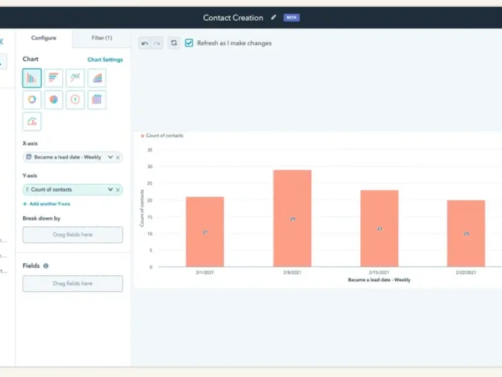Select the summary KPI chart type
The image size is (502, 377).
pos(75,100)
